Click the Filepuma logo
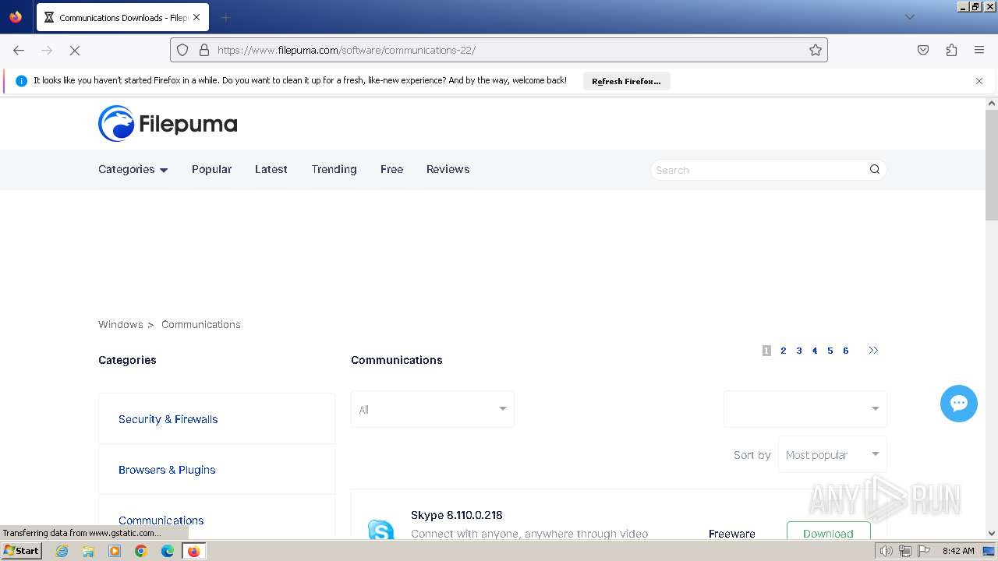Screen dimensions: 998x561 [x=168, y=123]
